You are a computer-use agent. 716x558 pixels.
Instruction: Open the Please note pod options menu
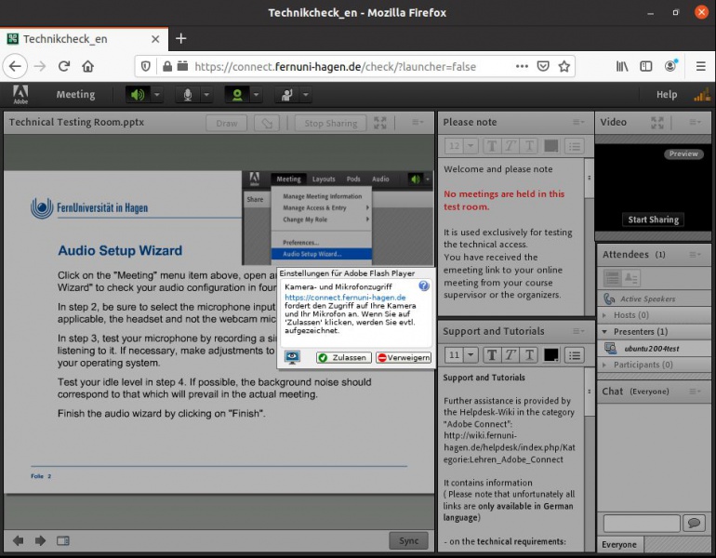[x=578, y=122]
